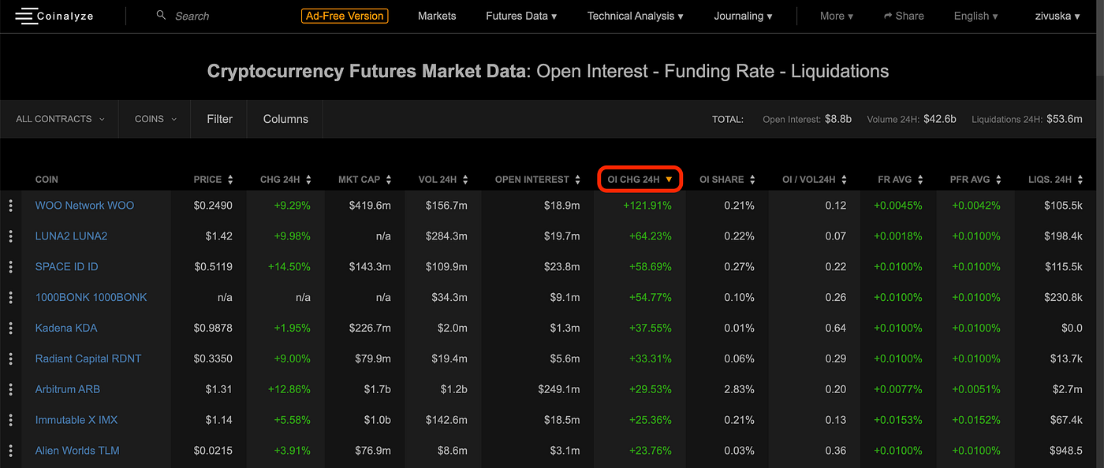Click the $249.1m open interest value

[x=558, y=390]
